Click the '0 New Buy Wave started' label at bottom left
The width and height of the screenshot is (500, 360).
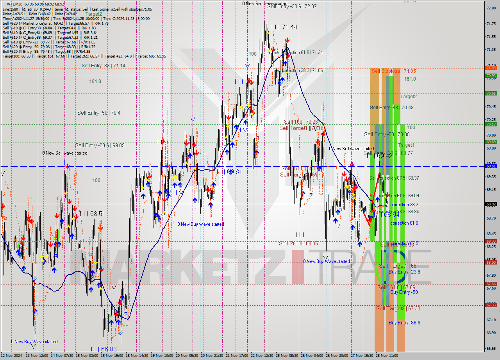click(34, 341)
